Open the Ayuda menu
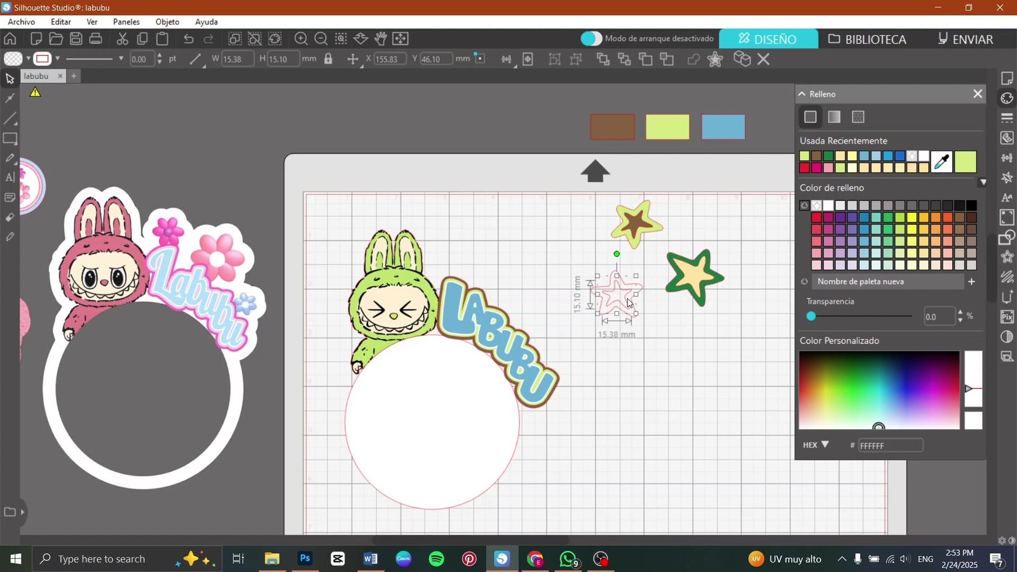The image size is (1017, 572). (207, 22)
